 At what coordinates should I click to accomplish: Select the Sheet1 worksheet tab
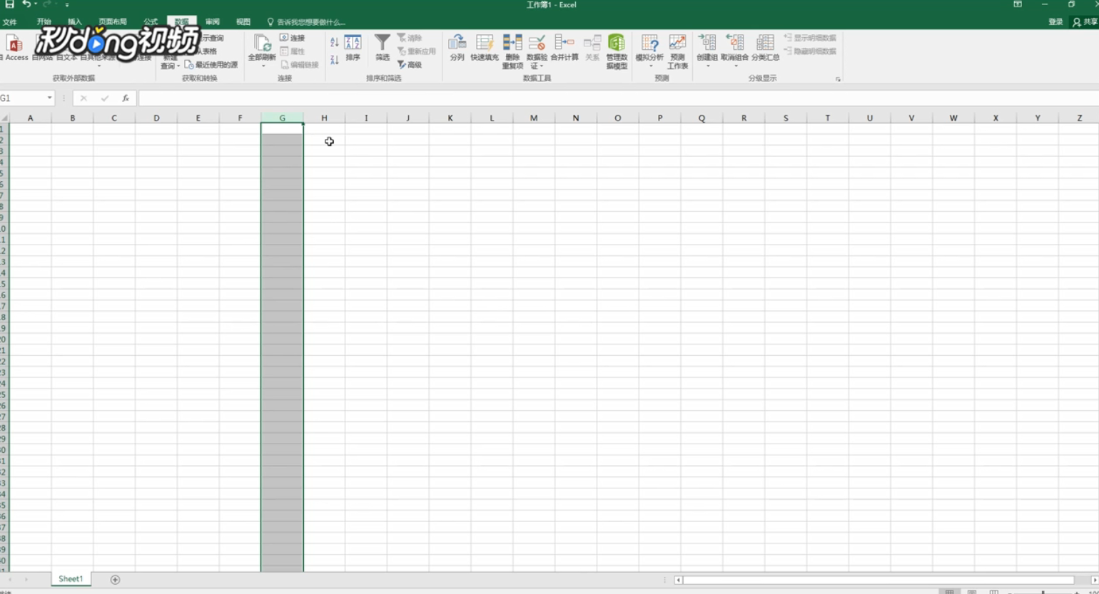coord(71,579)
